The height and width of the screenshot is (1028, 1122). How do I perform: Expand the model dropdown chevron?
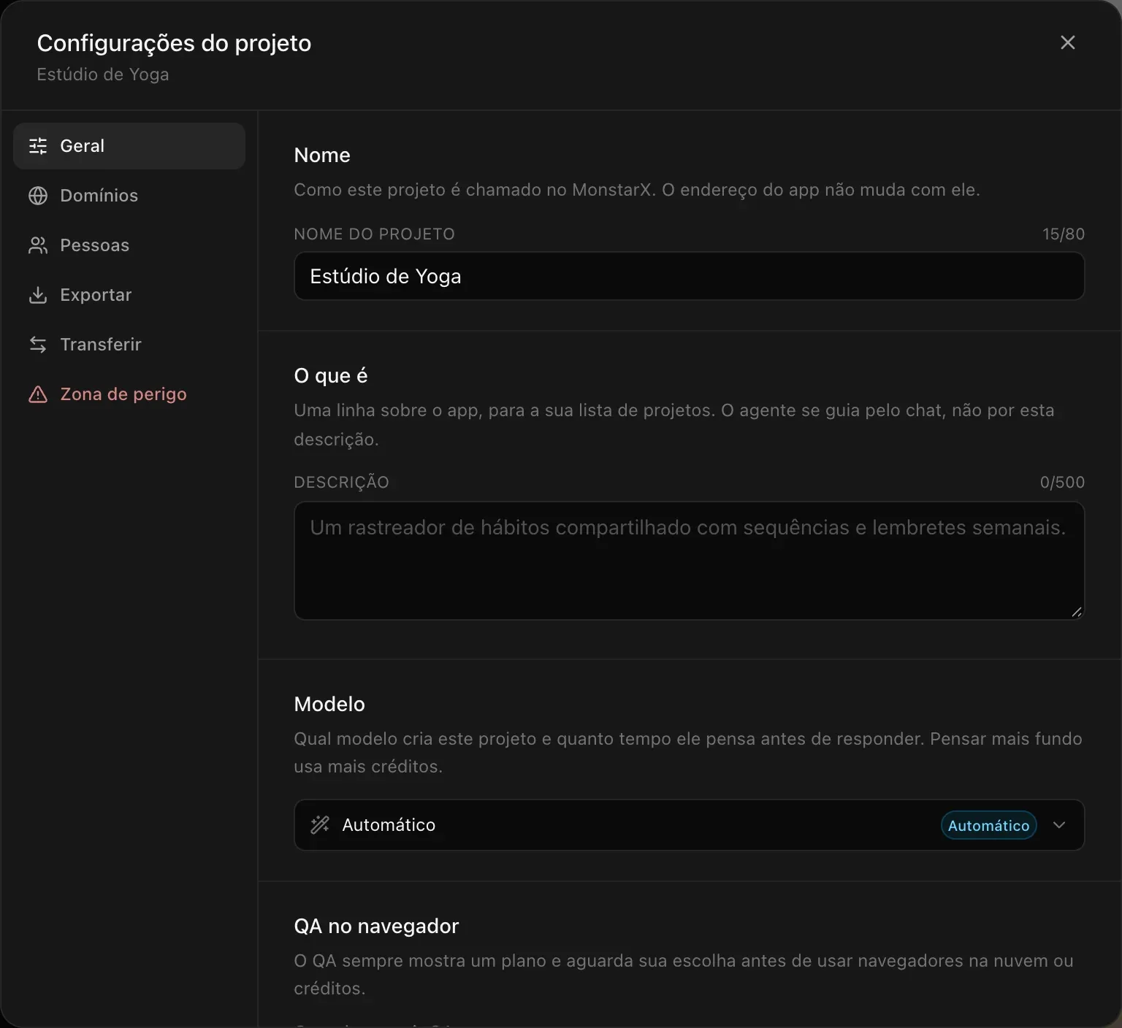pos(1059,825)
